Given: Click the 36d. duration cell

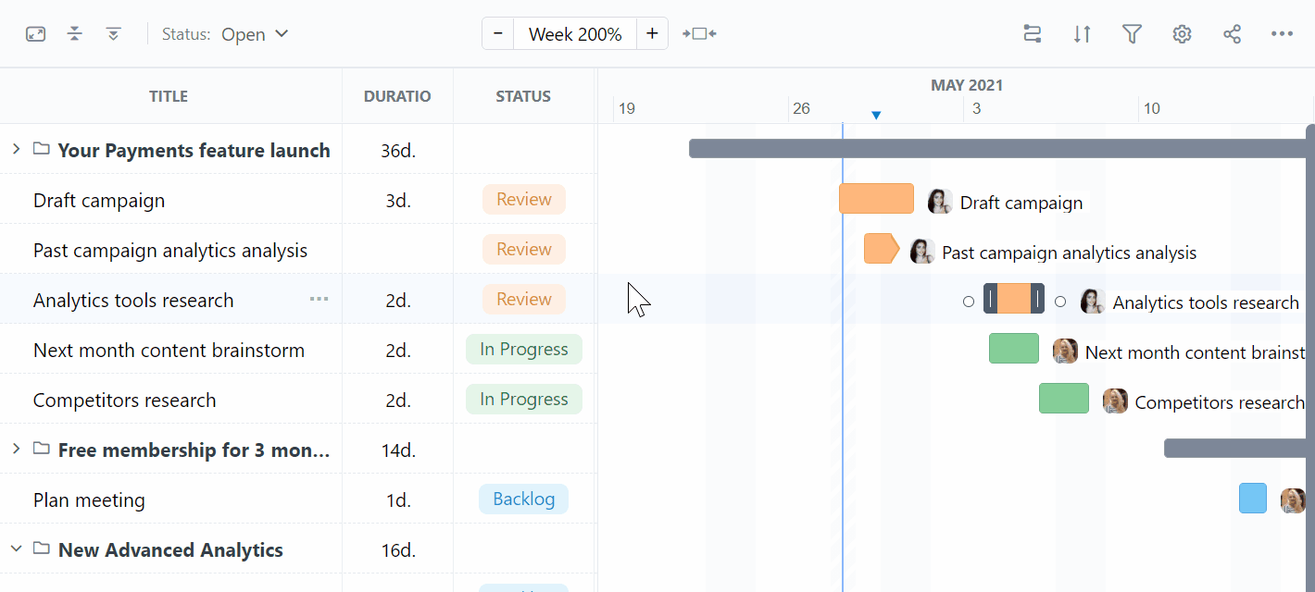Looking at the screenshot, I should point(398,151).
